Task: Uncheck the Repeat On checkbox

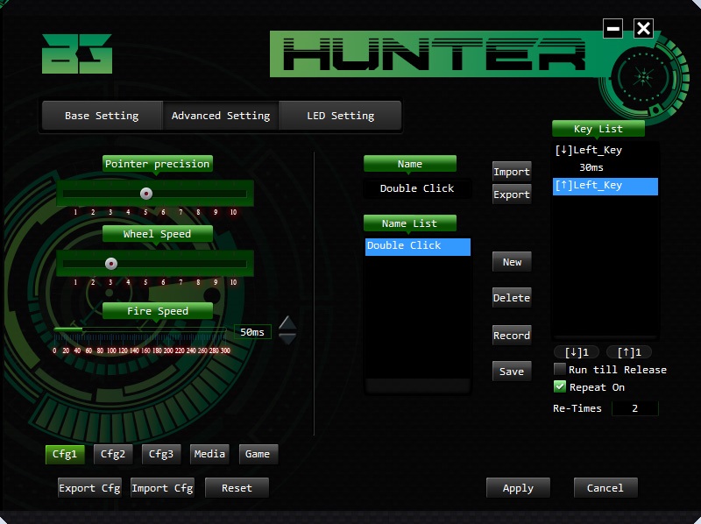Action: click(x=559, y=386)
